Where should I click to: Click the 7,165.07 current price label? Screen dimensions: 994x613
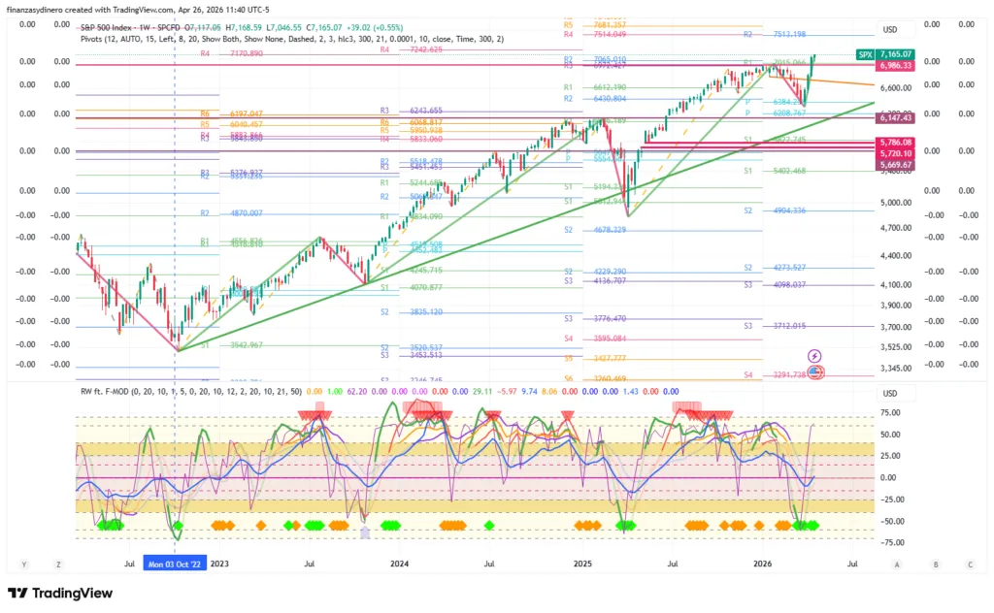898,54
